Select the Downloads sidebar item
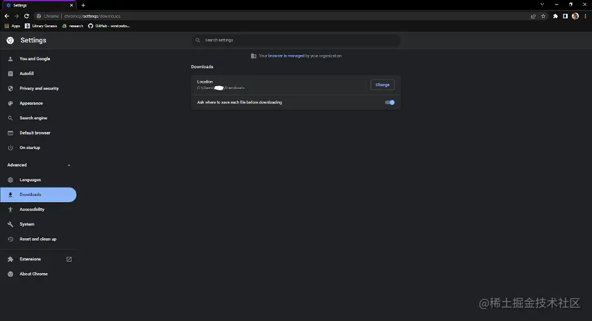This screenshot has width=592, height=321. (x=38, y=195)
